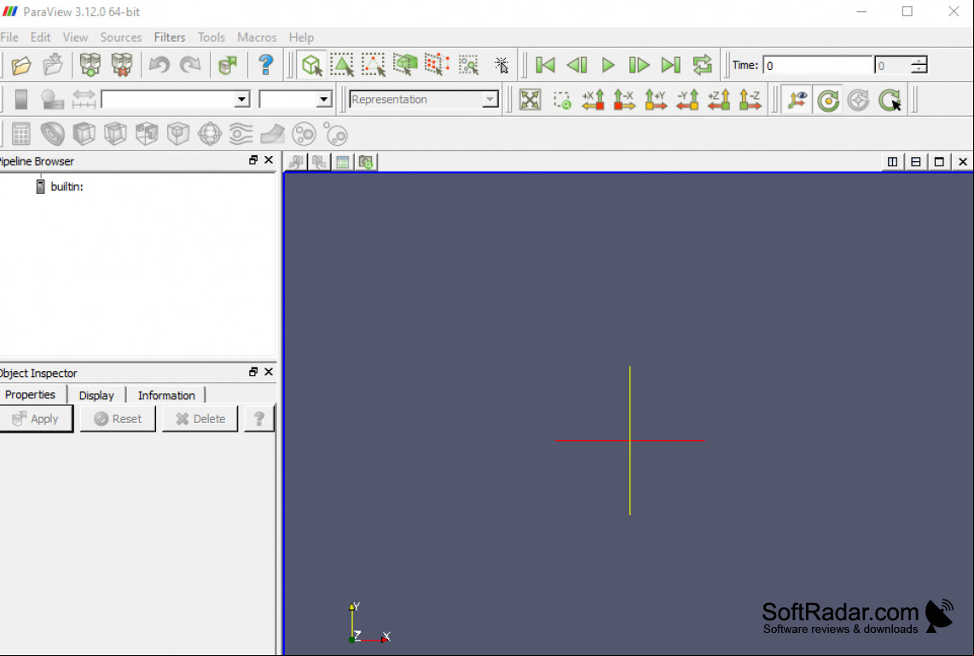Click the Save Data icon

point(53,65)
